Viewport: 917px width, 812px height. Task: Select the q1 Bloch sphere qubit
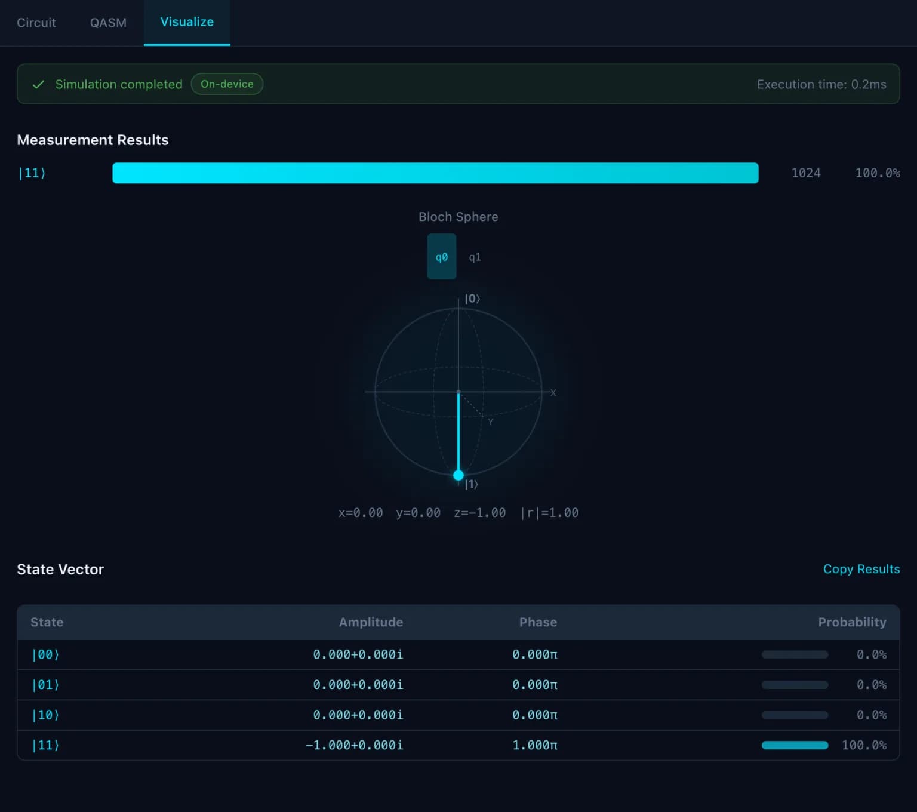click(x=475, y=257)
